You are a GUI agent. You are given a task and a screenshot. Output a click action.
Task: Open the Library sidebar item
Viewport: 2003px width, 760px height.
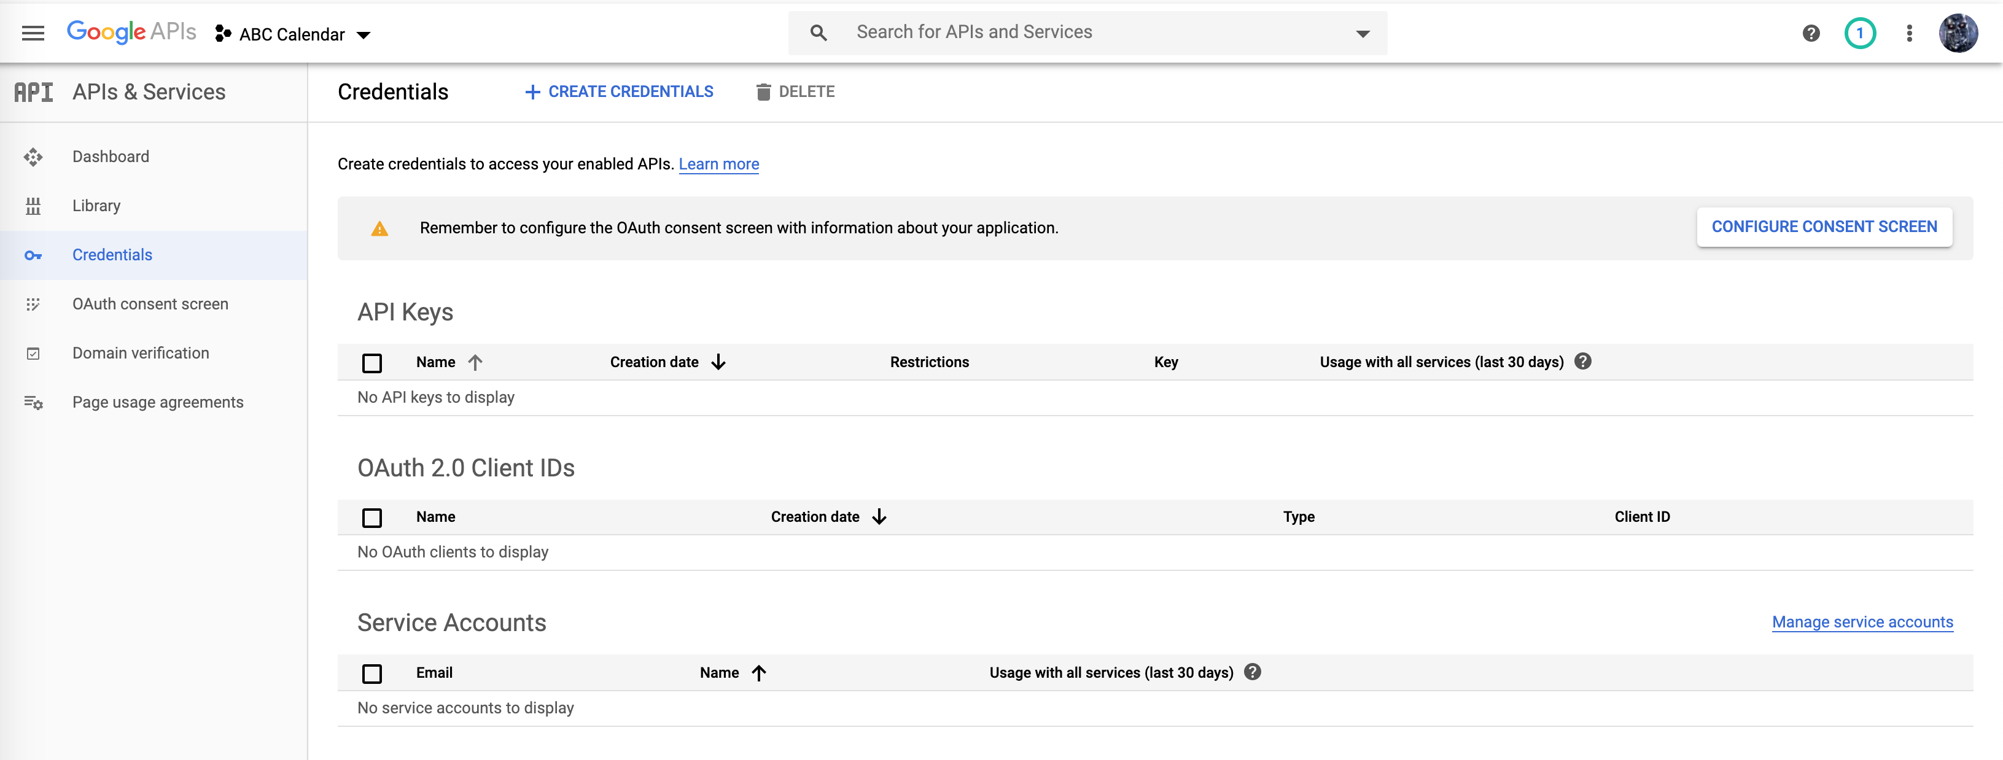pyautogui.click(x=96, y=206)
